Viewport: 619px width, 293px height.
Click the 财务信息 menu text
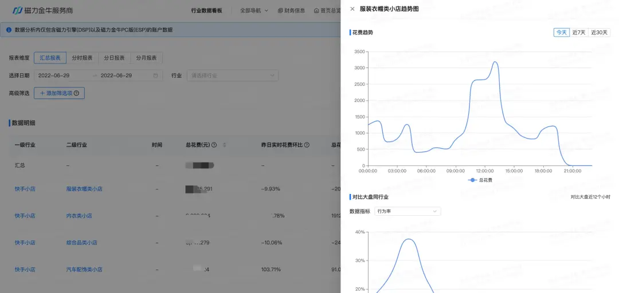pos(295,11)
